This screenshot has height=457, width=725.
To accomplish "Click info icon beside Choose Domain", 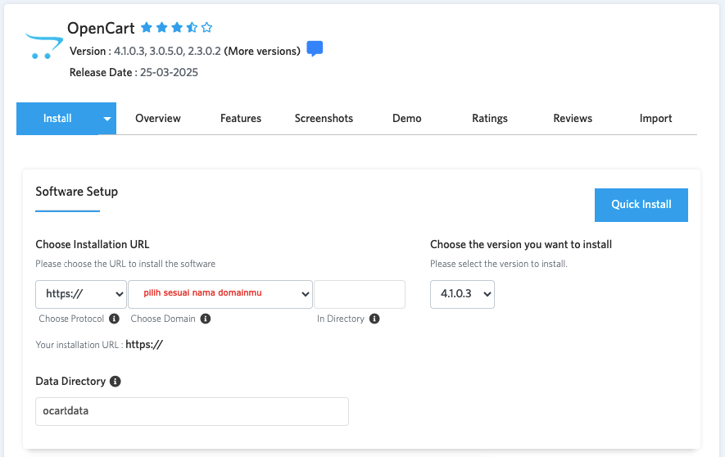I will pos(206,319).
